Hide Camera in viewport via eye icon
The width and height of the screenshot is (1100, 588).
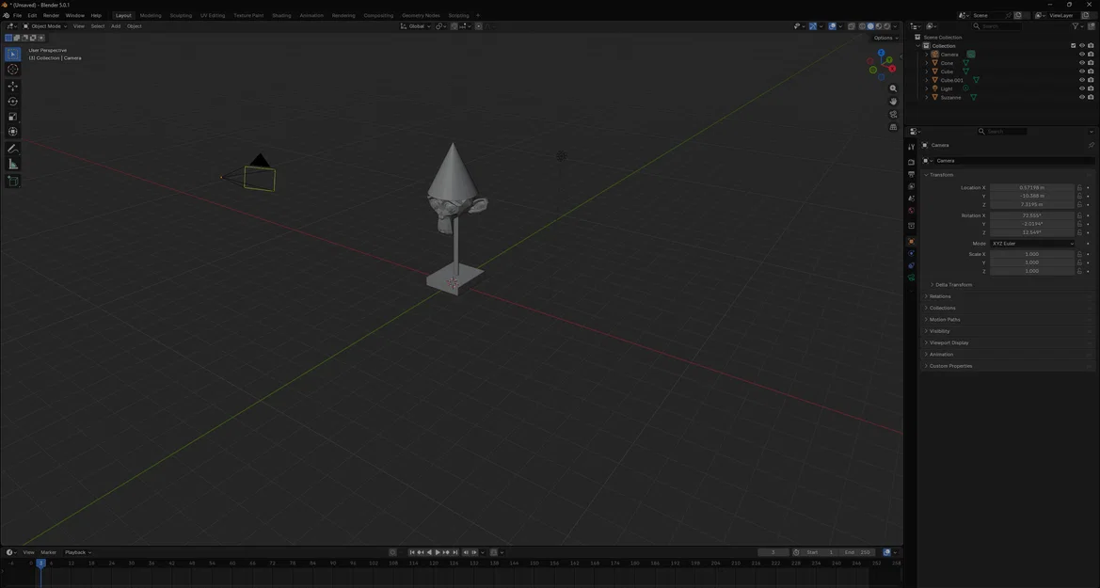click(1082, 54)
